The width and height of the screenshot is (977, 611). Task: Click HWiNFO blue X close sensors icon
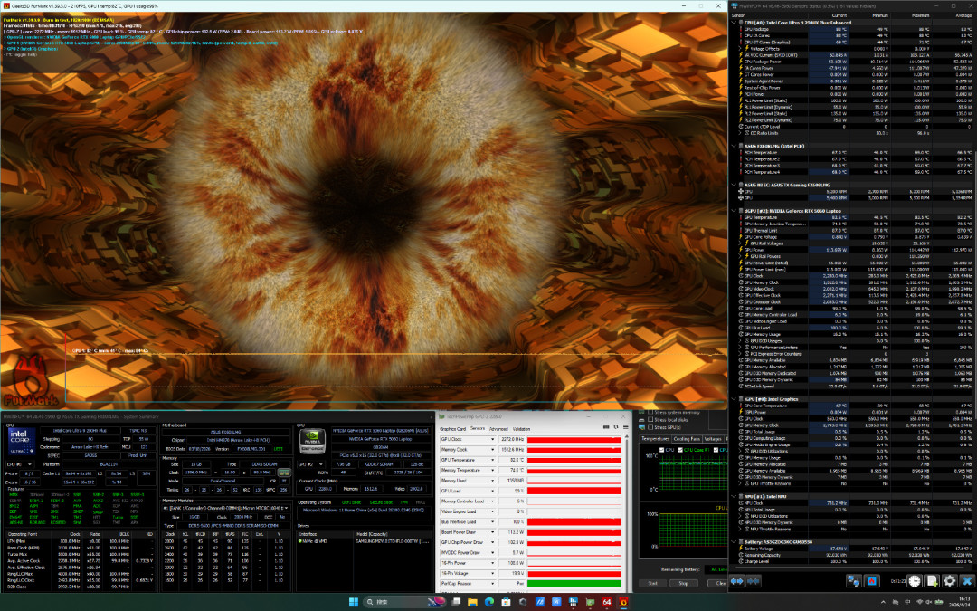click(967, 581)
